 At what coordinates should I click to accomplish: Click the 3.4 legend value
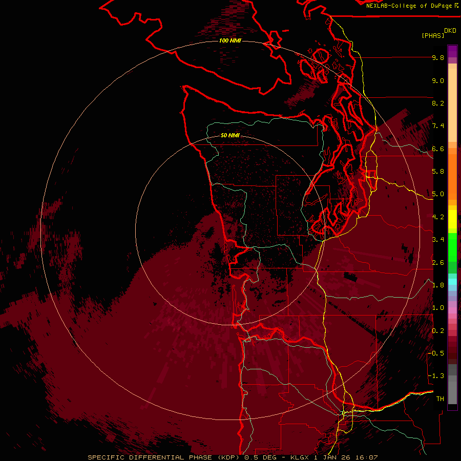point(438,240)
